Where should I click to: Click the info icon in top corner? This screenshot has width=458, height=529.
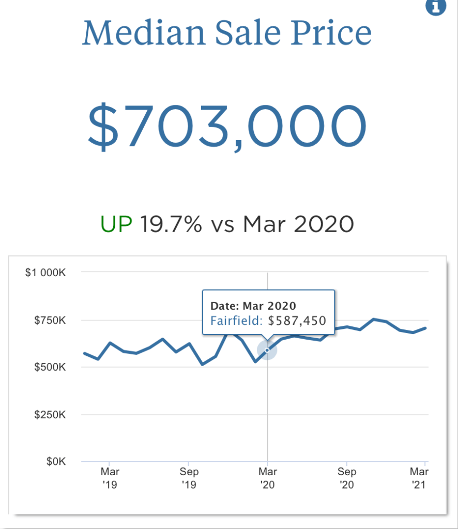(435, 7)
